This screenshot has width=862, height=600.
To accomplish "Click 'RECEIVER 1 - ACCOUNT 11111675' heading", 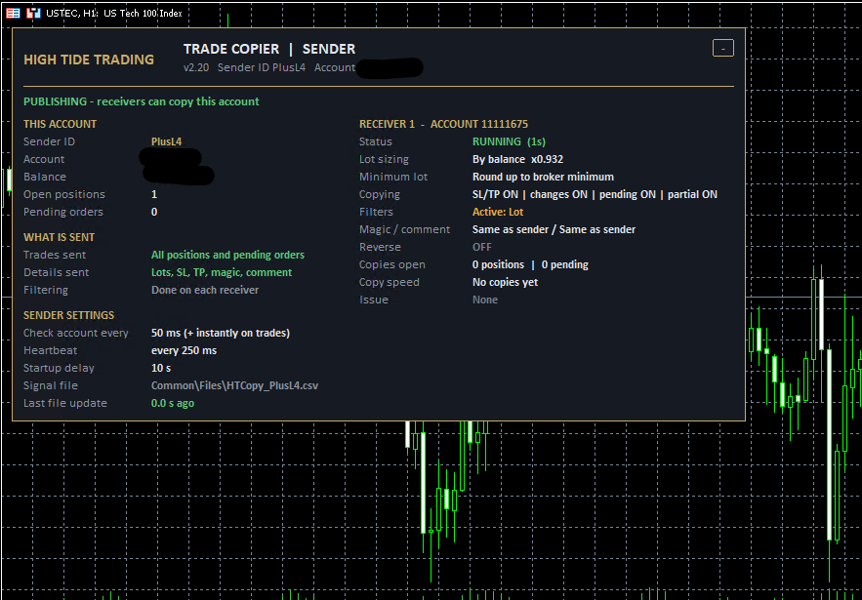I will pyautogui.click(x=443, y=124).
